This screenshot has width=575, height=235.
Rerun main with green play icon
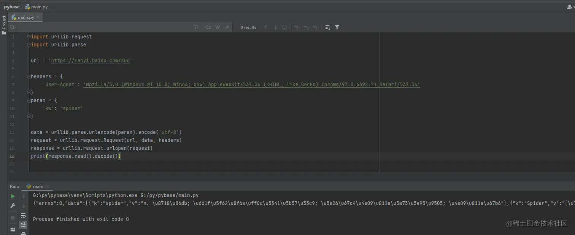tap(13, 196)
